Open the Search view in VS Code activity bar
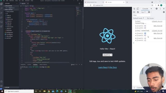The width and height of the screenshot is (166, 93). 1,8
